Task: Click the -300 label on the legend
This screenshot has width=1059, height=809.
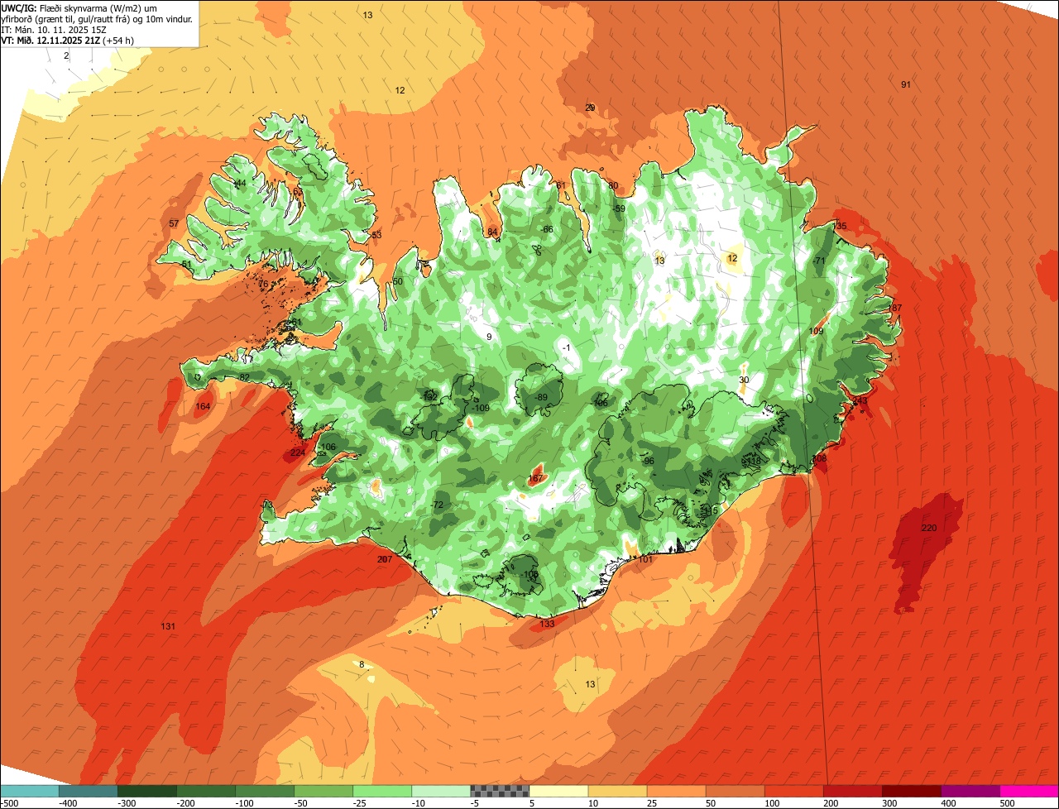Action: coord(126,803)
